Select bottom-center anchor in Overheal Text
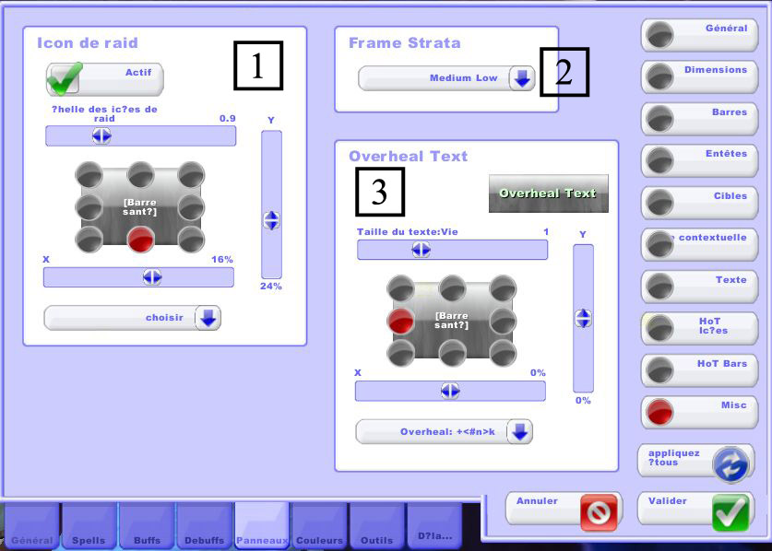This screenshot has width=772, height=551. coord(453,353)
